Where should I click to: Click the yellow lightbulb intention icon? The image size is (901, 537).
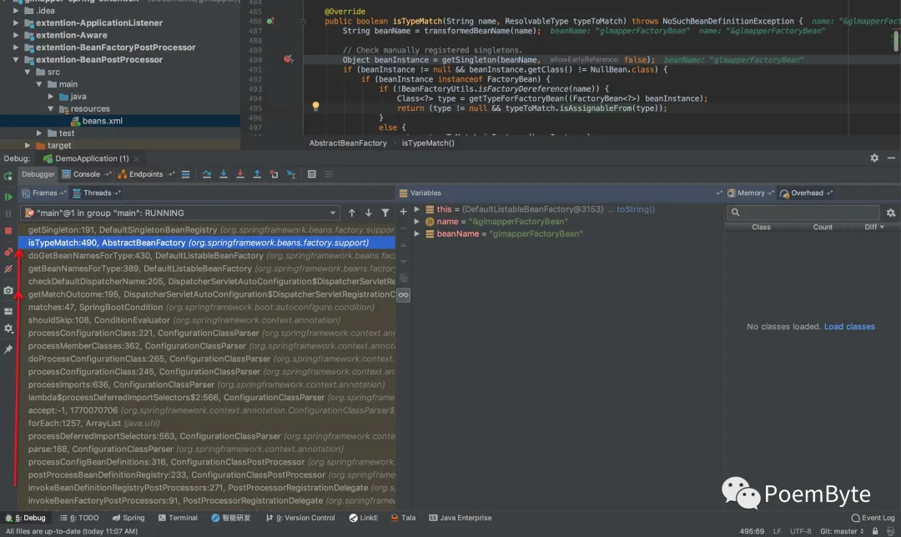tap(315, 106)
